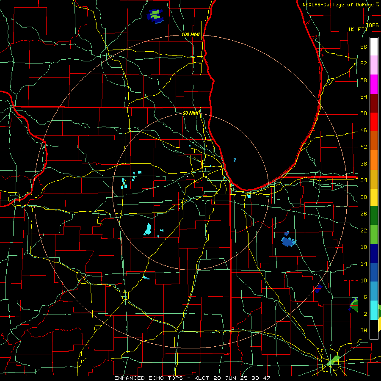This screenshot has height=381, width=381.
Task: Click legend value 62
Action: (x=364, y=63)
